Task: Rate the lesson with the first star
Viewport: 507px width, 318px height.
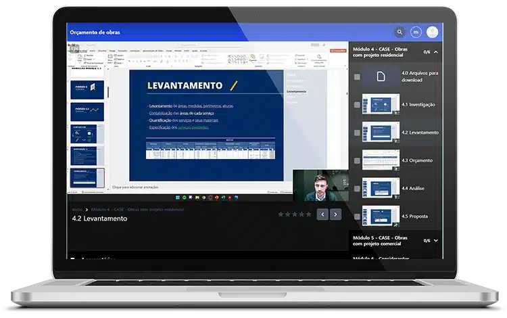Action: point(281,214)
